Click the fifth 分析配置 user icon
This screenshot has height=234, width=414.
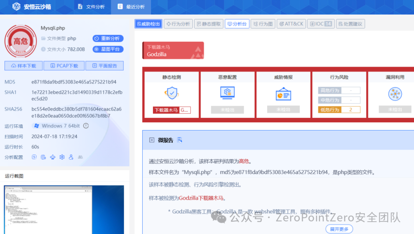click(x=71, y=157)
